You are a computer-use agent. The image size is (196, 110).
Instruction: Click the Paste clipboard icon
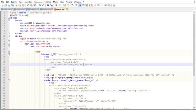35,5
